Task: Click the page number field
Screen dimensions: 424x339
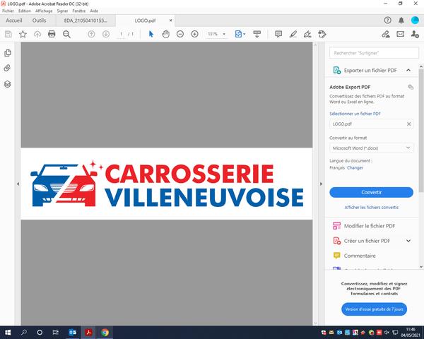Action: [x=121, y=34]
